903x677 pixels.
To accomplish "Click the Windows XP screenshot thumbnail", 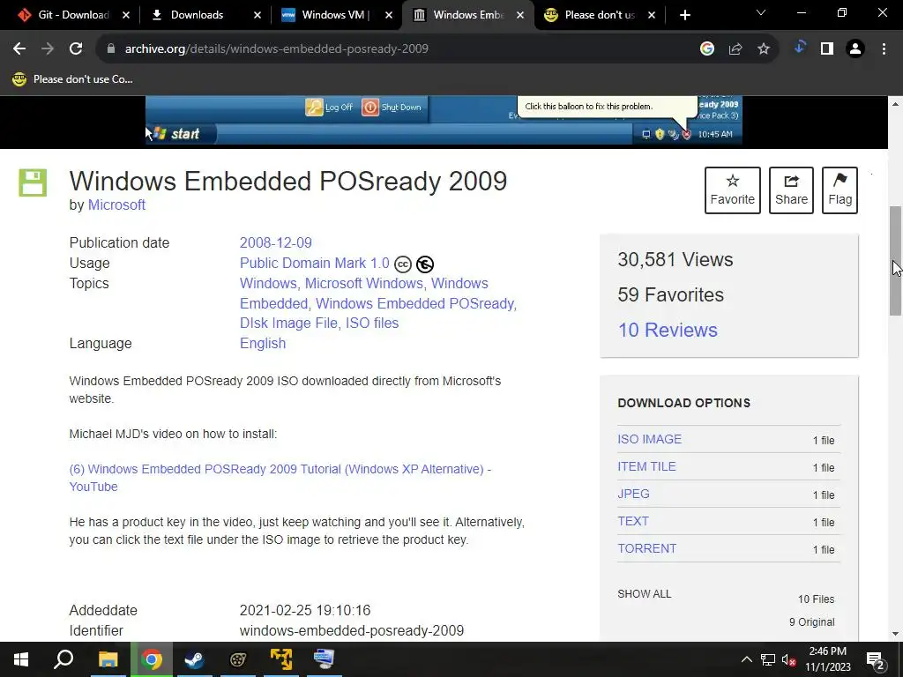I will coord(444,121).
